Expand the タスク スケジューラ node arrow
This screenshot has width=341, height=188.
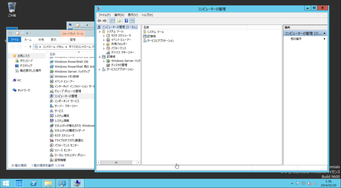(x=104, y=36)
